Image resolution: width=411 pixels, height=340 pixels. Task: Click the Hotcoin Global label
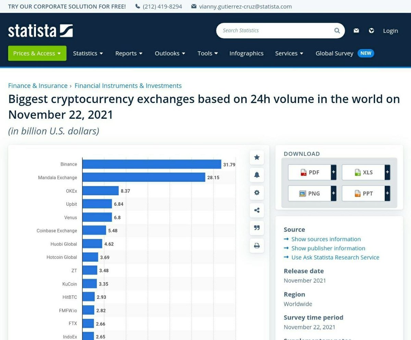pyautogui.click(x=62, y=257)
